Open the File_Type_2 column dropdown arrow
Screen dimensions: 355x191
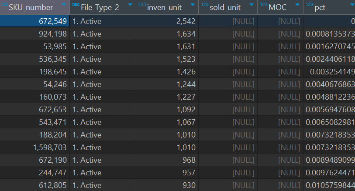pyautogui.click(x=130, y=5)
